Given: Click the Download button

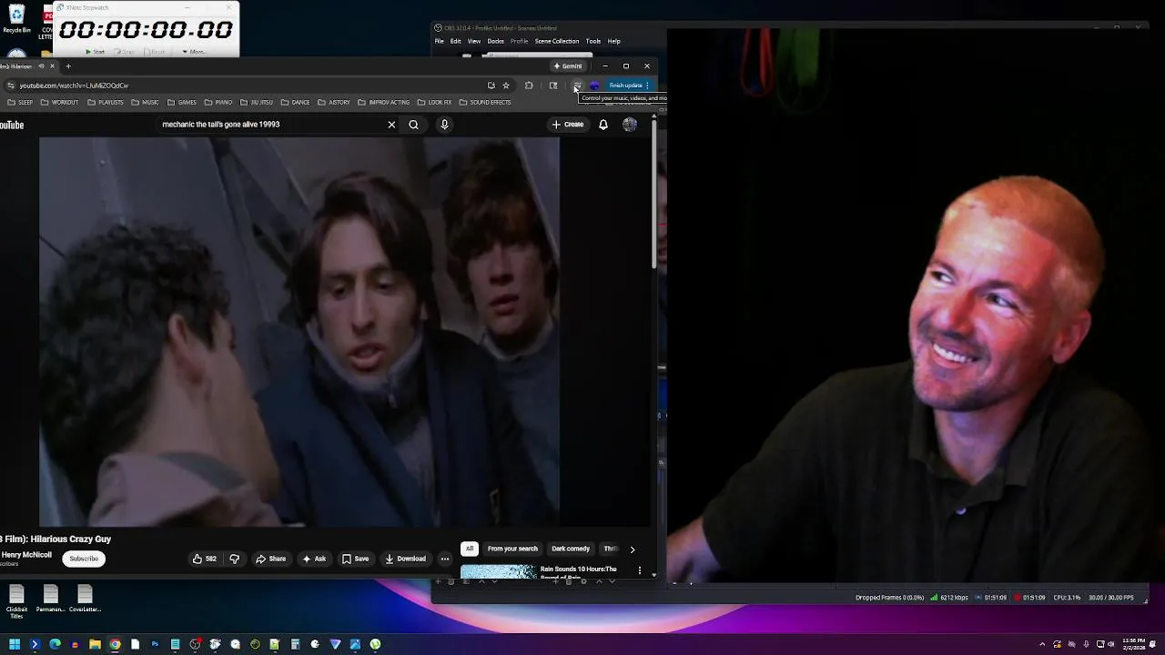Looking at the screenshot, I should click(x=406, y=559).
